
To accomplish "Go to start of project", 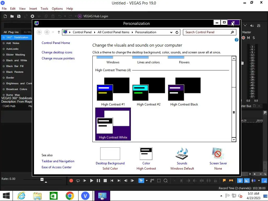I will 112,181.
